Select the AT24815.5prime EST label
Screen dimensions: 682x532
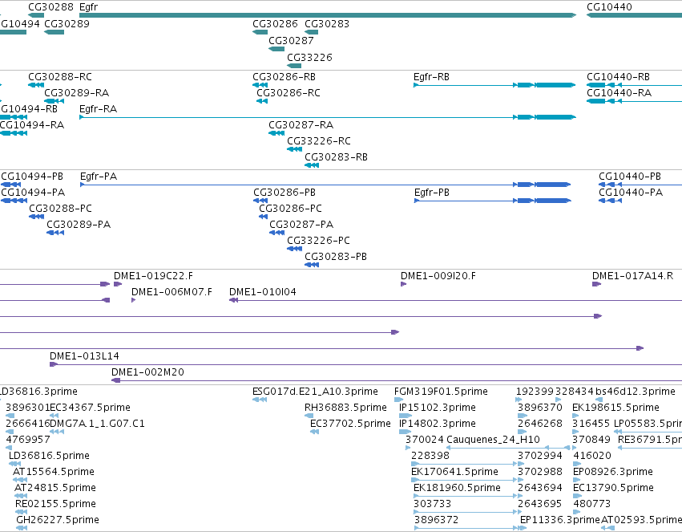point(55,489)
